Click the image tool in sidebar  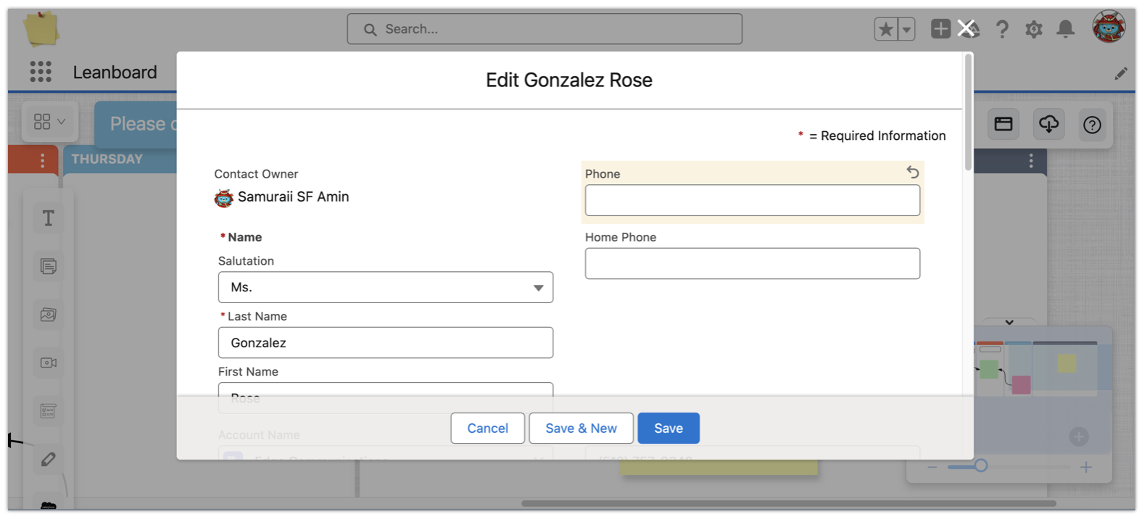click(48, 315)
